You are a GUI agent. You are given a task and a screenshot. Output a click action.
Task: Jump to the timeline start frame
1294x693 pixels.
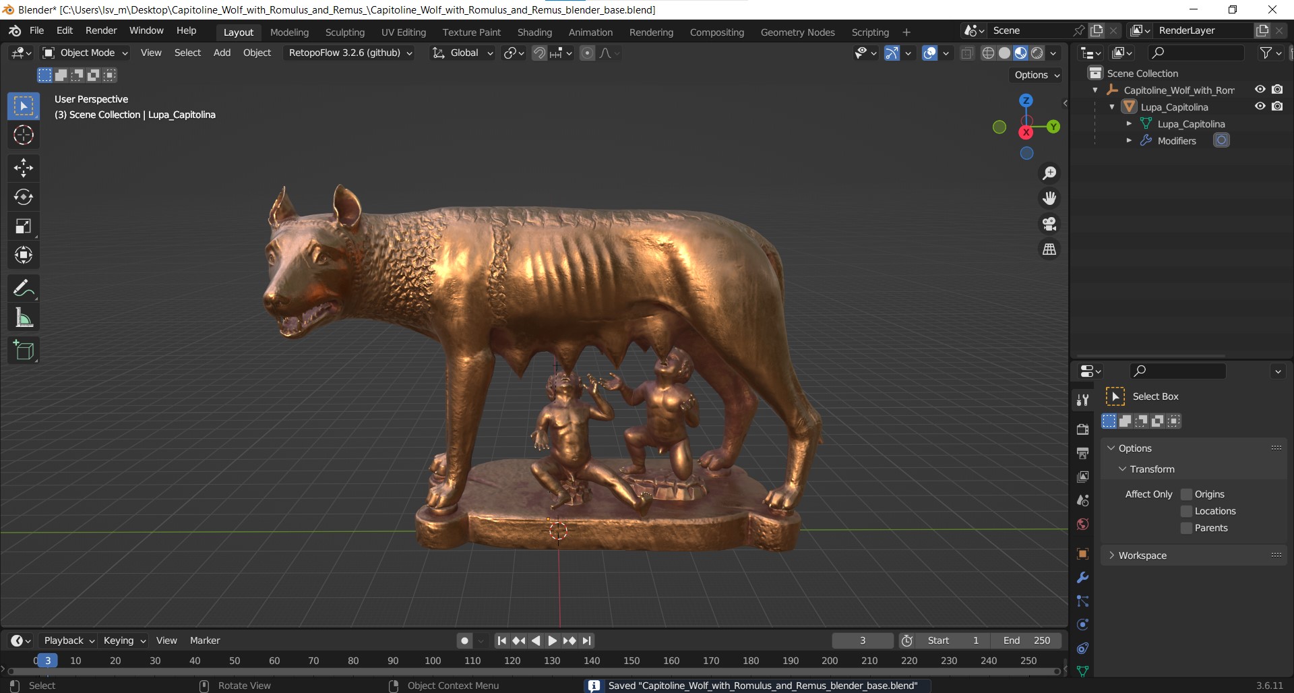pyautogui.click(x=501, y=641)
